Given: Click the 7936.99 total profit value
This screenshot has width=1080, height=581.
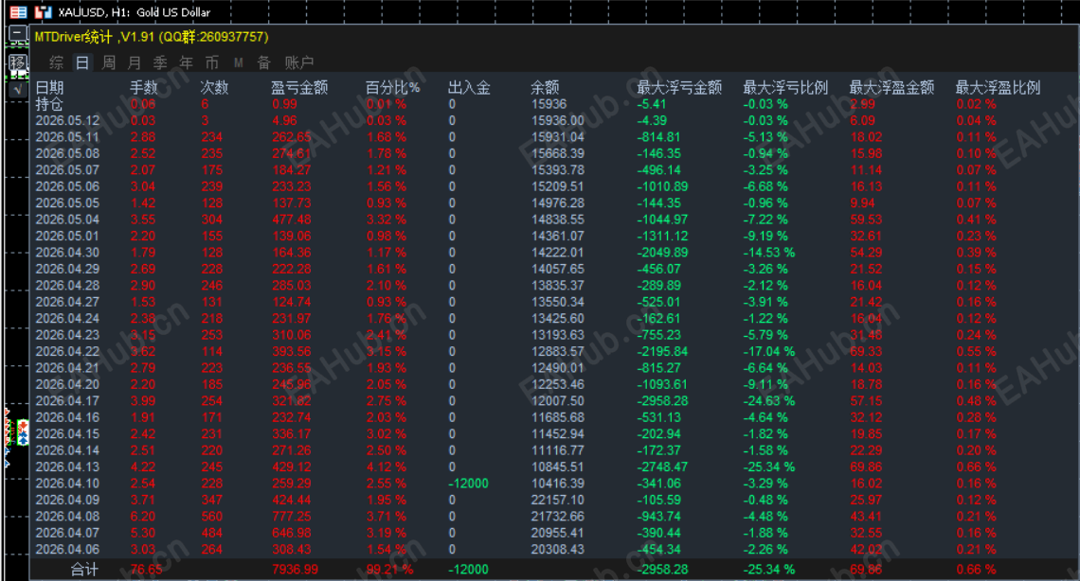Looking at the screenshot, I should click(x=295, y=570).
